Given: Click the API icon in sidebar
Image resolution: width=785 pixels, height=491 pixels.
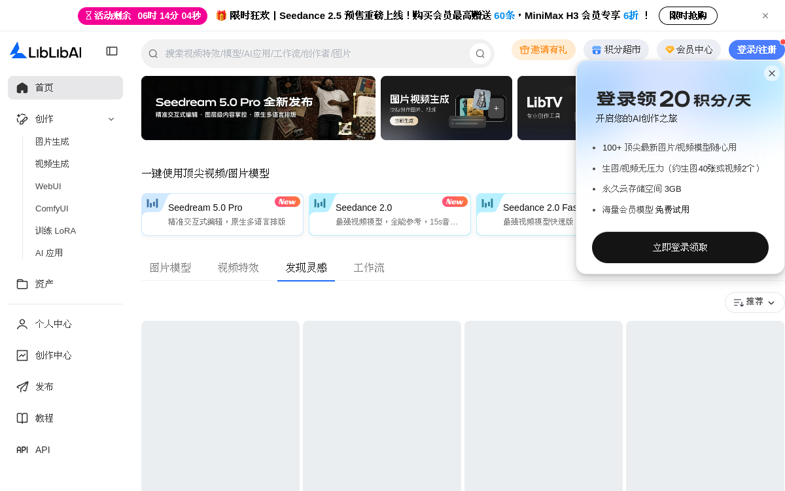Looking at the screenshot, I should (22, 450).
